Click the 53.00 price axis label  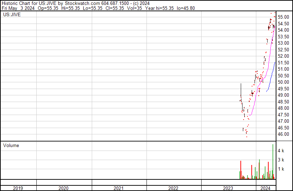(x=283, y=43)
